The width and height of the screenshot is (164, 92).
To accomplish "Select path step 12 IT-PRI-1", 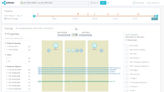I will point(130,91).
